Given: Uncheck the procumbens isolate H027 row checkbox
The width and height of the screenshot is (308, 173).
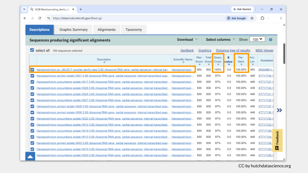Looking at the screenshot, I should (32, 100).
